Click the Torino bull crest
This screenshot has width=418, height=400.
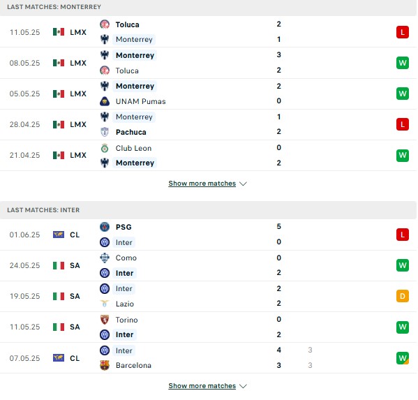click(x=105, y=320)
